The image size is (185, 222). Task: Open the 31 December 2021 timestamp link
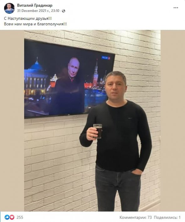[38, 11]
